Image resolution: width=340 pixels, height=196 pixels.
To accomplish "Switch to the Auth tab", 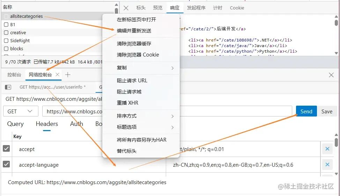I will pyautogui.click(x=76, y=124).
